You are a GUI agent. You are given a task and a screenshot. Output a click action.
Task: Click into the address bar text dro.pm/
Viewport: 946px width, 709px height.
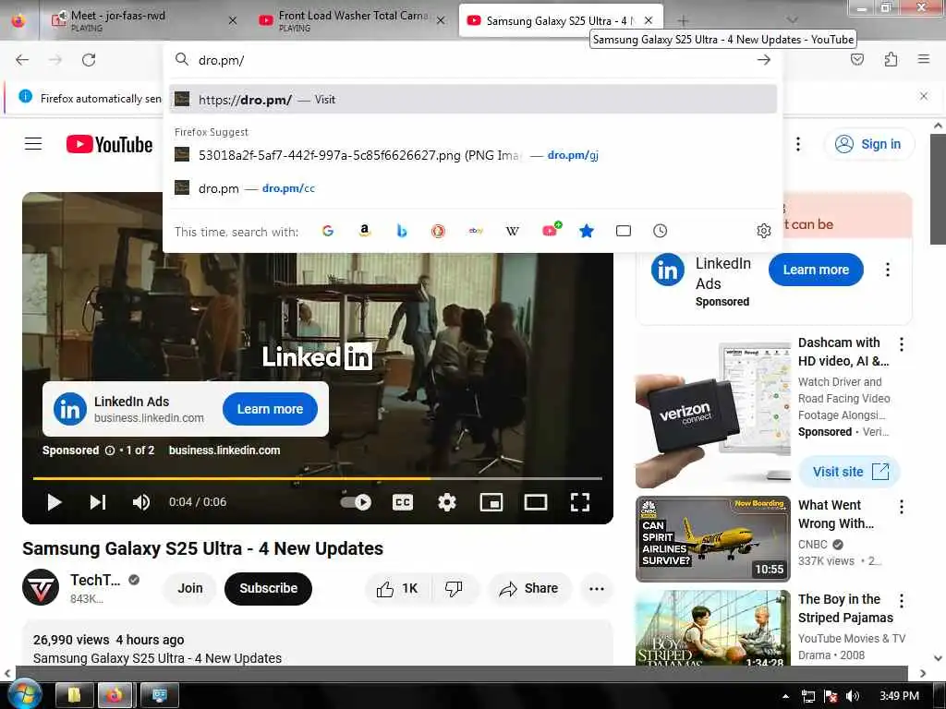pyautogui.click(x=222, y=60)
